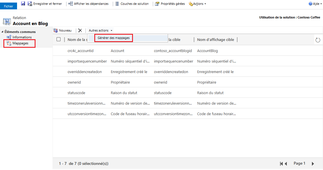Image resolution: width=323 pixels, height=170 pixels.
Task: Select the target overriddencreatedon cell
Action: pyautogui.click(x=171, y=72)
